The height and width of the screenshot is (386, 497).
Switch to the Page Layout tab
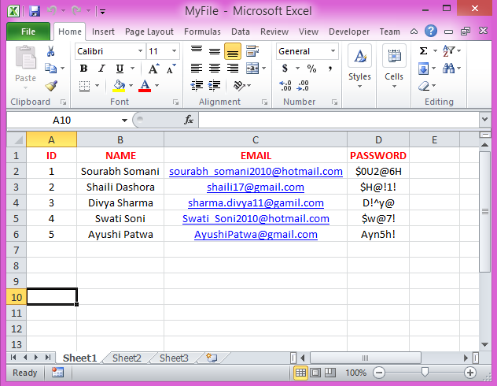(x=149, y=32)
